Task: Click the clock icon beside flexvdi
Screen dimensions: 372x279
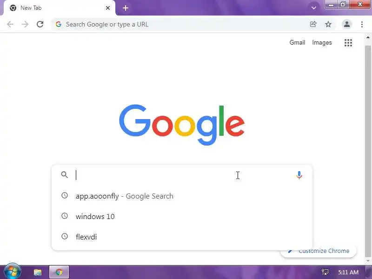Action: point(65,236)
